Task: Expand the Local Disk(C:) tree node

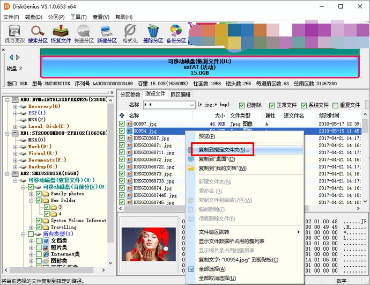Action: (x=14, y=127)
